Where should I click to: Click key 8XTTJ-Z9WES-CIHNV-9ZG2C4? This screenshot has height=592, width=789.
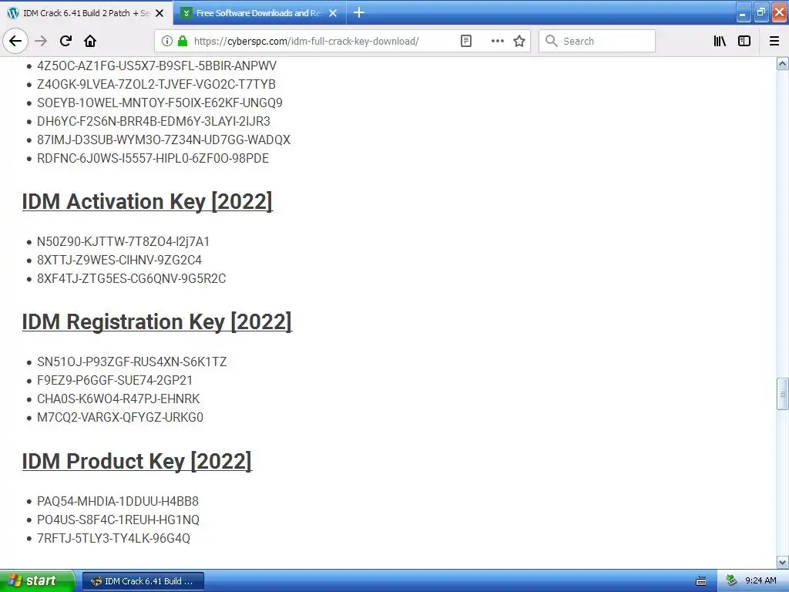pos(119,261)
